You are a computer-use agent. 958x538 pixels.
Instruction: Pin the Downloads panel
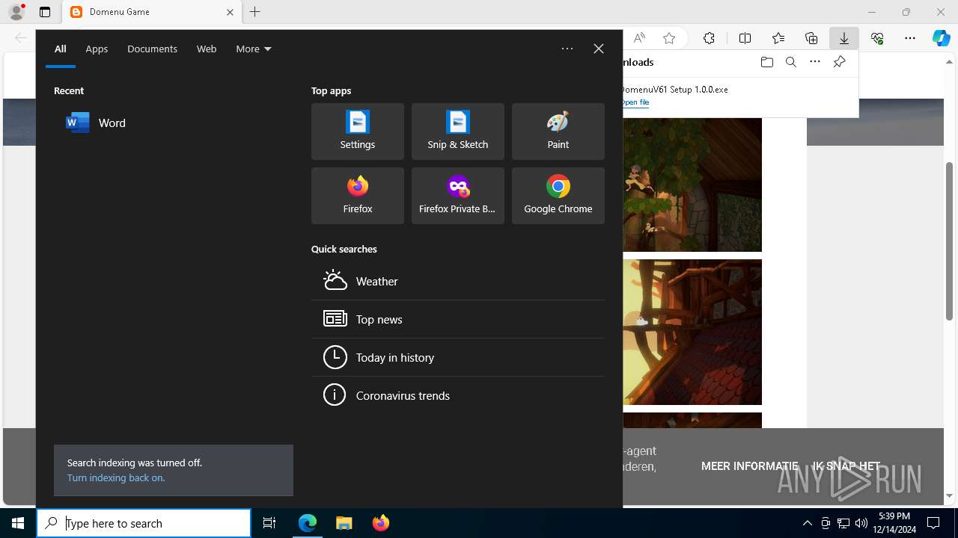[x=839, y=62]
